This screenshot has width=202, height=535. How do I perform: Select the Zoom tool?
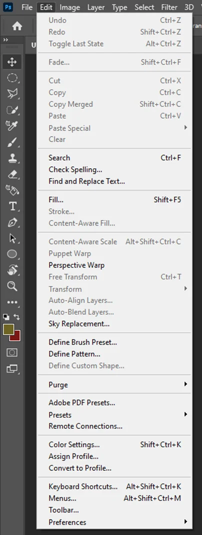(12, 286)
